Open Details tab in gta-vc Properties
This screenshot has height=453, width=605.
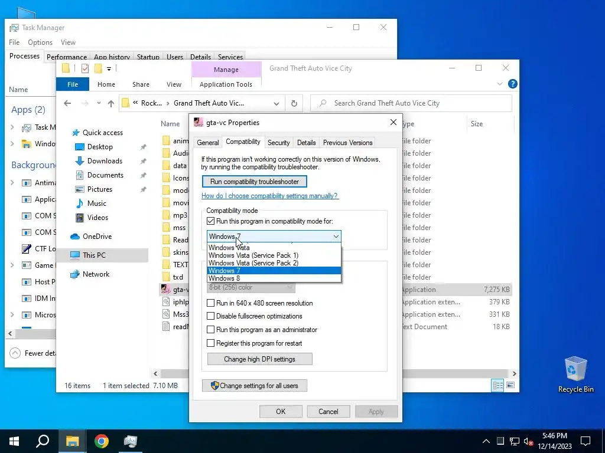pyautogui.click(x=307, y=143)
